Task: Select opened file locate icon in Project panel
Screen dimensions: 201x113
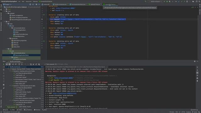Action: 30,4
